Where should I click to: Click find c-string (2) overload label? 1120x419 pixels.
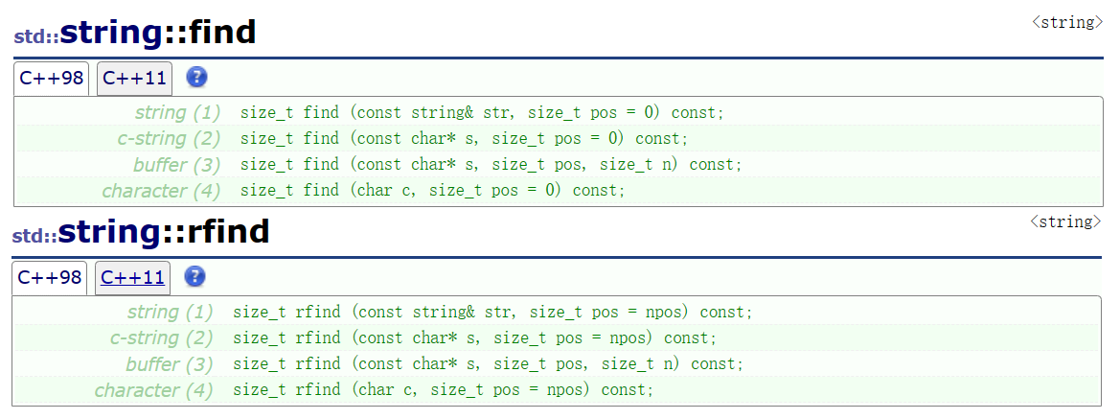(169, 139)
